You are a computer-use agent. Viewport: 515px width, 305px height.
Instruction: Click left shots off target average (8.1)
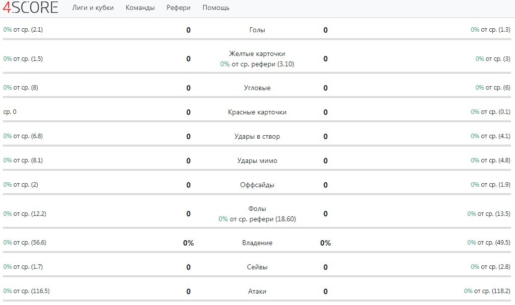click(23, 160)
